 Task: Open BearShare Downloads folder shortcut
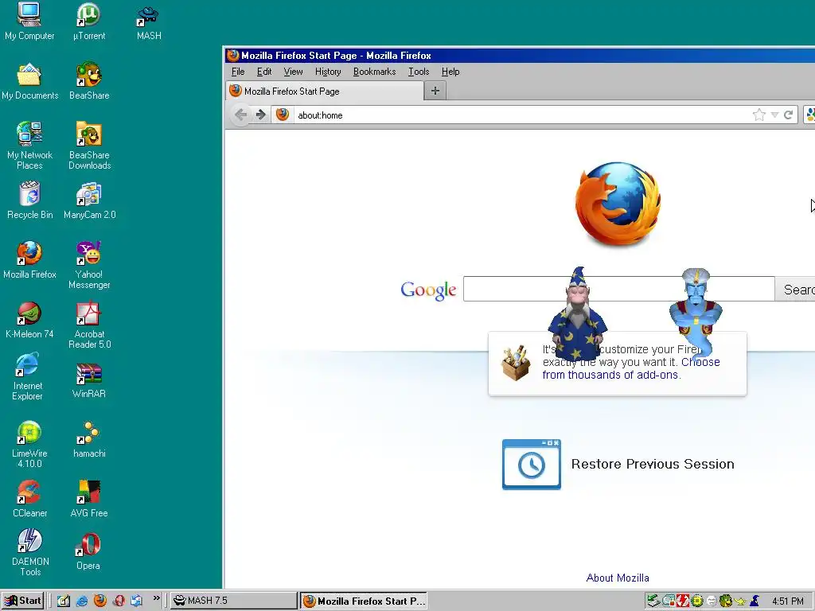(89, 146)
